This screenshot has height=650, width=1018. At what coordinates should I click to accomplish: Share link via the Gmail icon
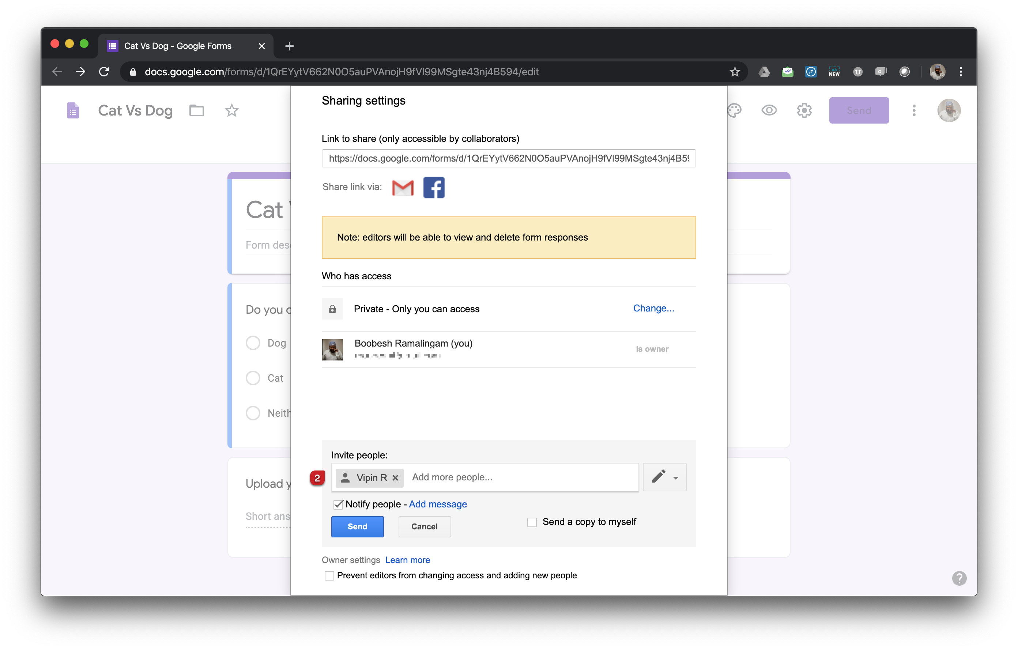click(x=403, y=187)
